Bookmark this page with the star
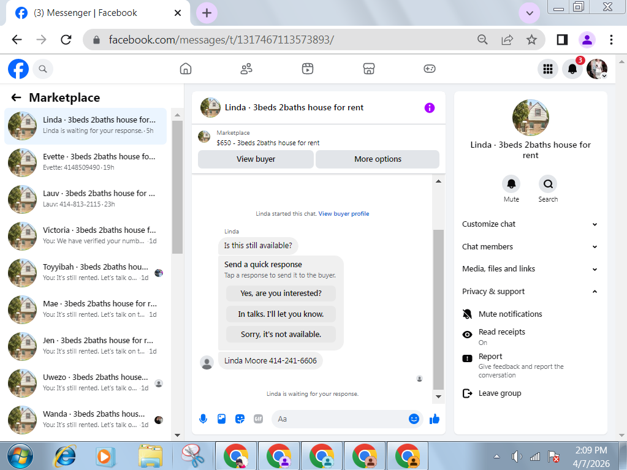 531,40
